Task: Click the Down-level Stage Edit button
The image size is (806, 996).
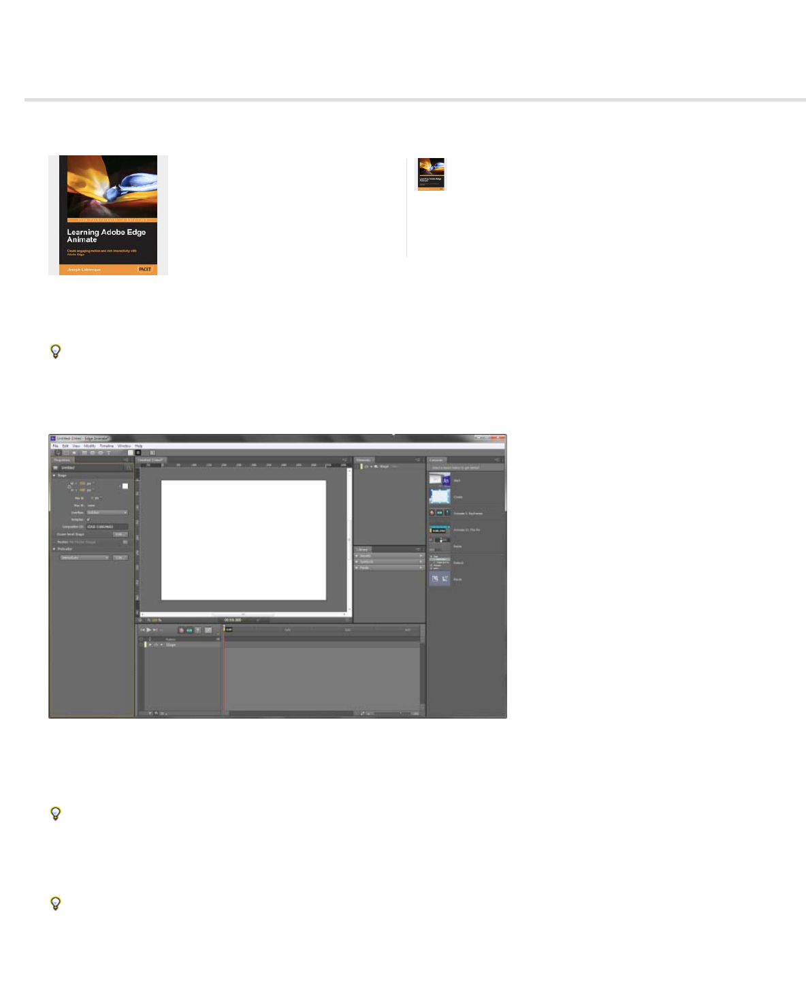Action: (120, 534)
